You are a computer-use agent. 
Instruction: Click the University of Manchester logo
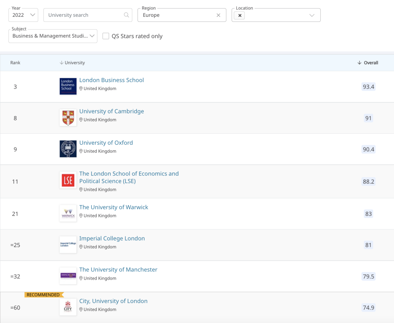tap(68, 276)
